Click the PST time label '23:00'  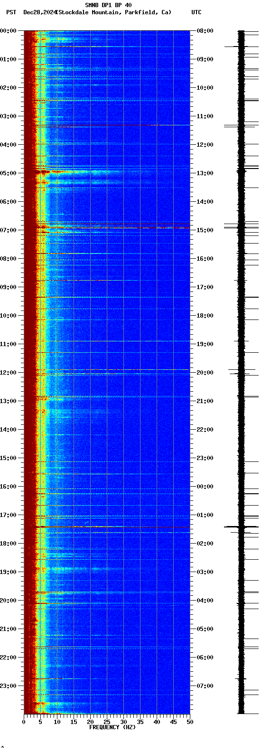click(8, 686)
